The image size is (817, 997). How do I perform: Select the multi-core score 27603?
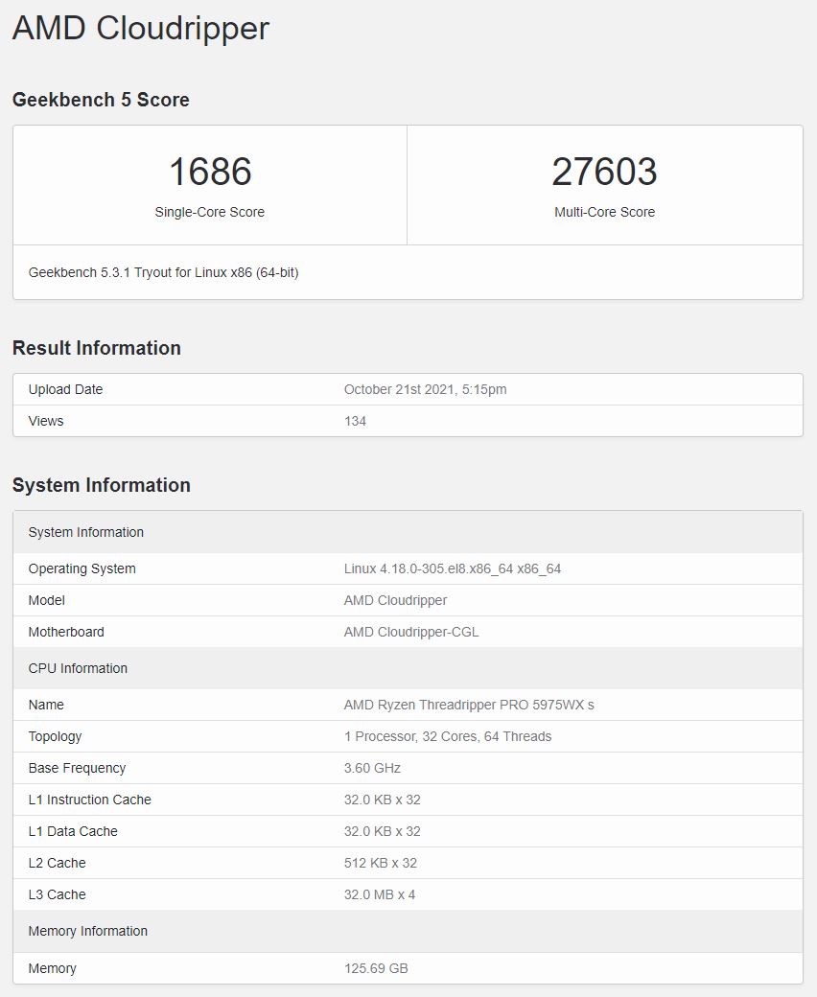point(604,172)
